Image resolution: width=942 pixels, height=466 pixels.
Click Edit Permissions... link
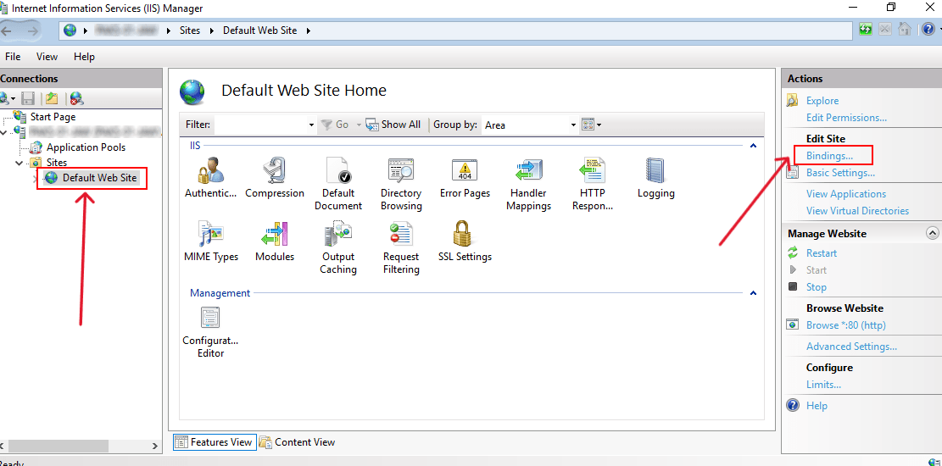click(x=846, y=118)
